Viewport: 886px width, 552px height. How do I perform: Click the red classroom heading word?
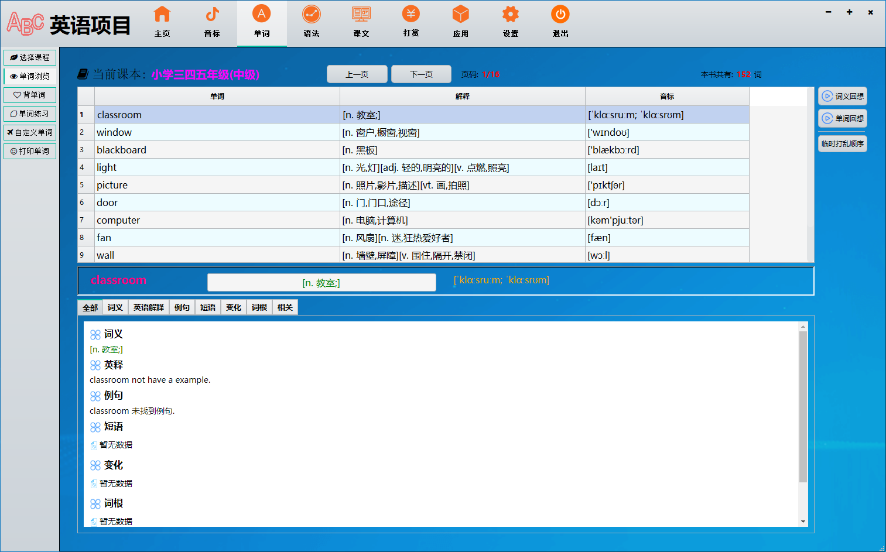118,280
